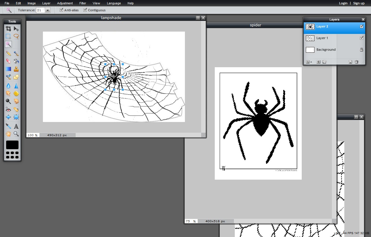371x237 pixels.
Task: Click the lampshade window zoom percentage field
Action: pyautogui.click(x=33, y=135)
